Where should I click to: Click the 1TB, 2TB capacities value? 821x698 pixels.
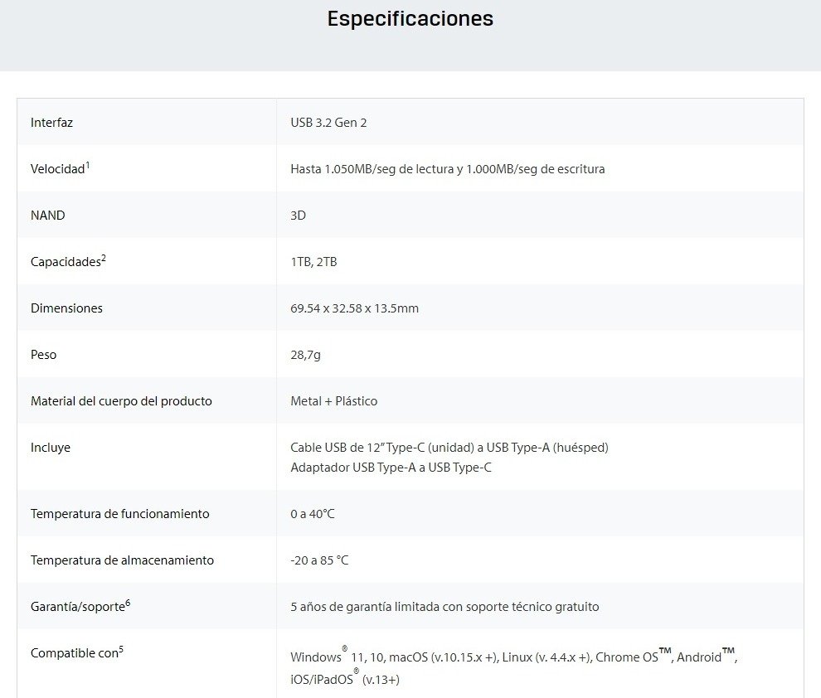(x=313, y=262)
